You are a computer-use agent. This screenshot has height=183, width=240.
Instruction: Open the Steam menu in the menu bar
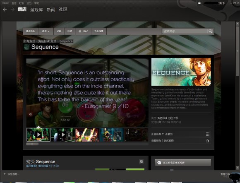click(6, 3)
